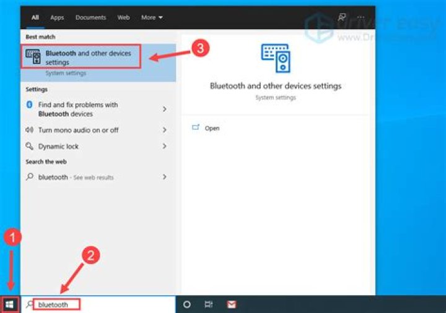
Task: Click the Windows Start button
Action: tap(10, 304)
